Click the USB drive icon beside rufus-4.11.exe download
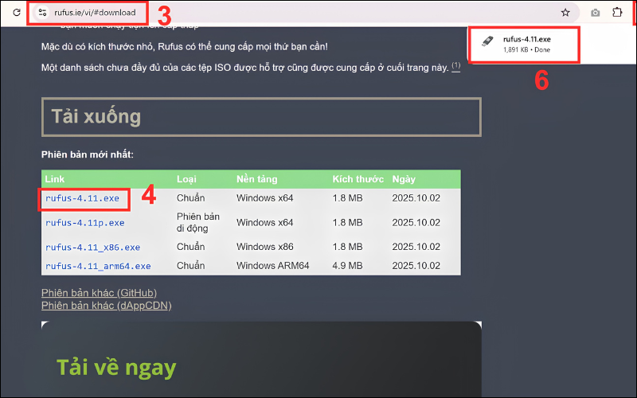This screenshot has width=637, height=398. click(487, 41)
